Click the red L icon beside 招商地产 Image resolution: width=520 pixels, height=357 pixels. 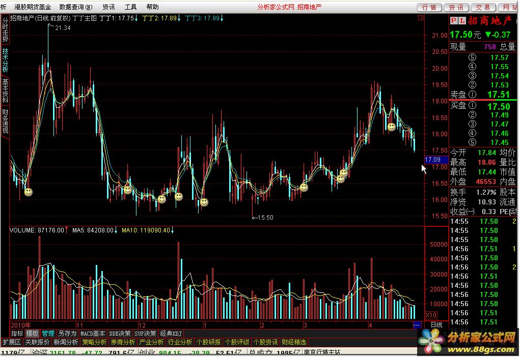tap(462, 21)
